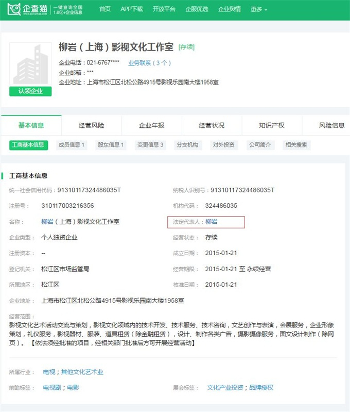Select the 工商基本信息 sub-tab button
This screenshot has height=412, width=350.
pos(29,145)
